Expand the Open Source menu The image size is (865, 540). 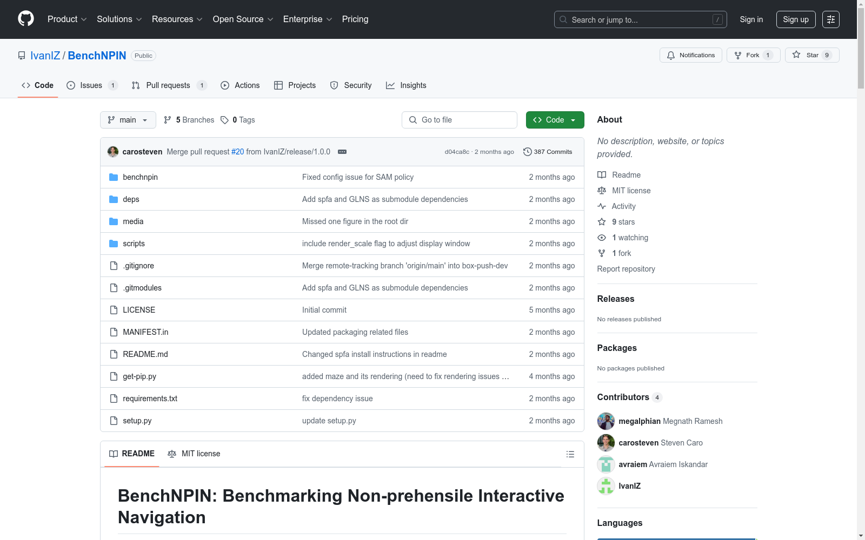coord(243,19)
